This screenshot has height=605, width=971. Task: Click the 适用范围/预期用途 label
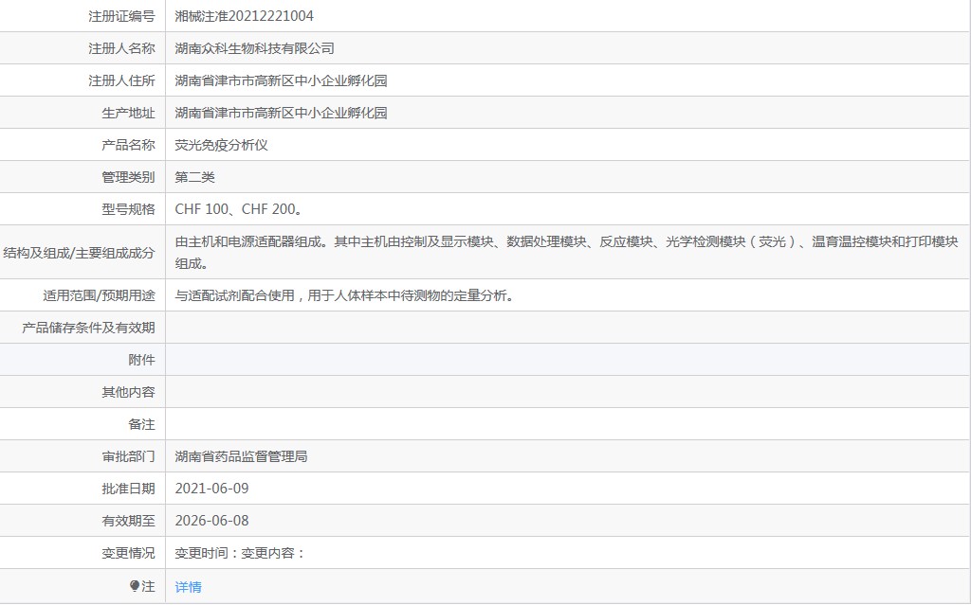99,295
